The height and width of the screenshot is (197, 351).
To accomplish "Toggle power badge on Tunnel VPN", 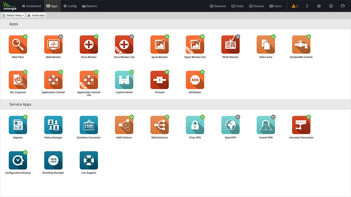I will 273,117.
